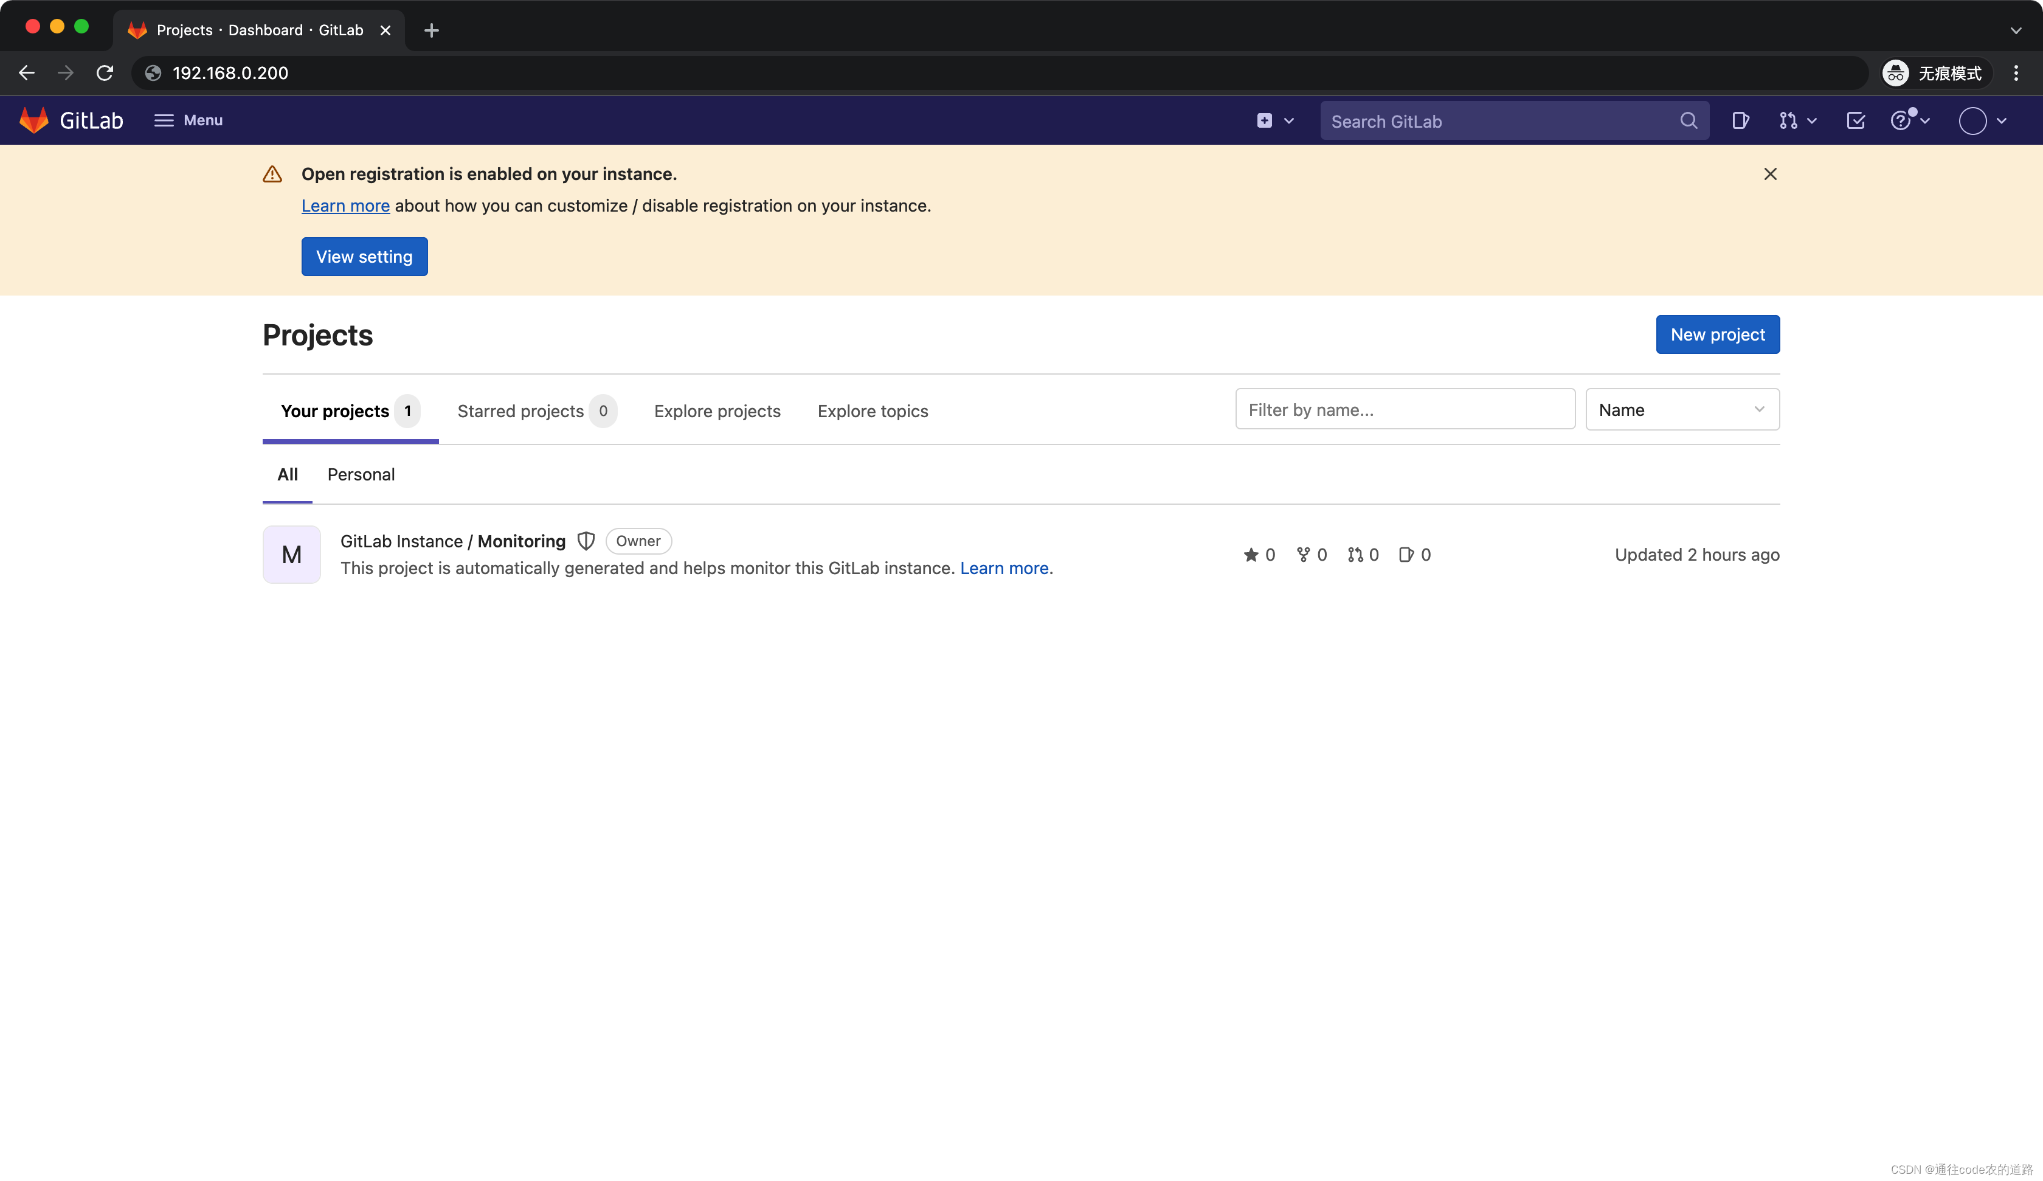Click the star count icon for Monitoring
The image size is (2043, 1181).
pyautogui.click(x=1251, y=555)
